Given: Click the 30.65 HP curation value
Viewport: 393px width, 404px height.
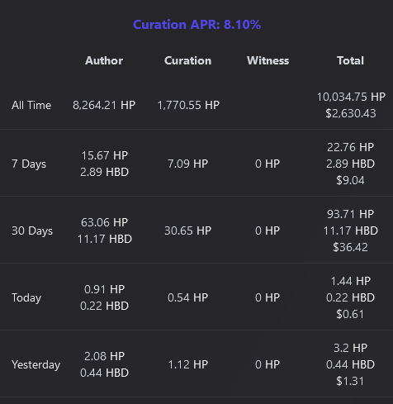Looking at the screenshot, I should [x=188, y=231].
